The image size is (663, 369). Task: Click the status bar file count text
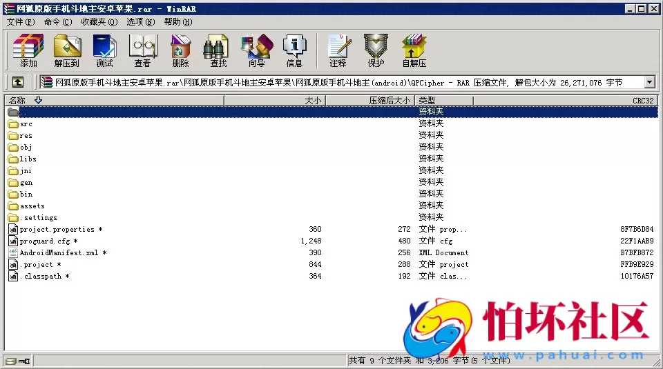coord(429,361)
